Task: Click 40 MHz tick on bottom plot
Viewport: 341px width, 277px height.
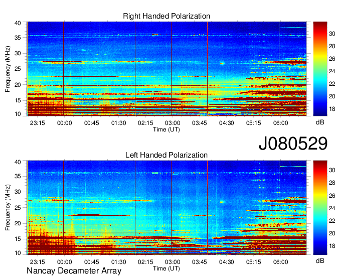Action: 18,162
